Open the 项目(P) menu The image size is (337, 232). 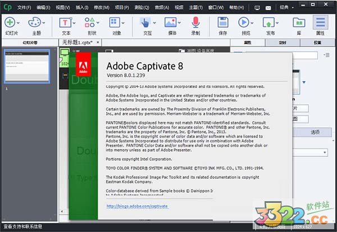click(122, 7)
